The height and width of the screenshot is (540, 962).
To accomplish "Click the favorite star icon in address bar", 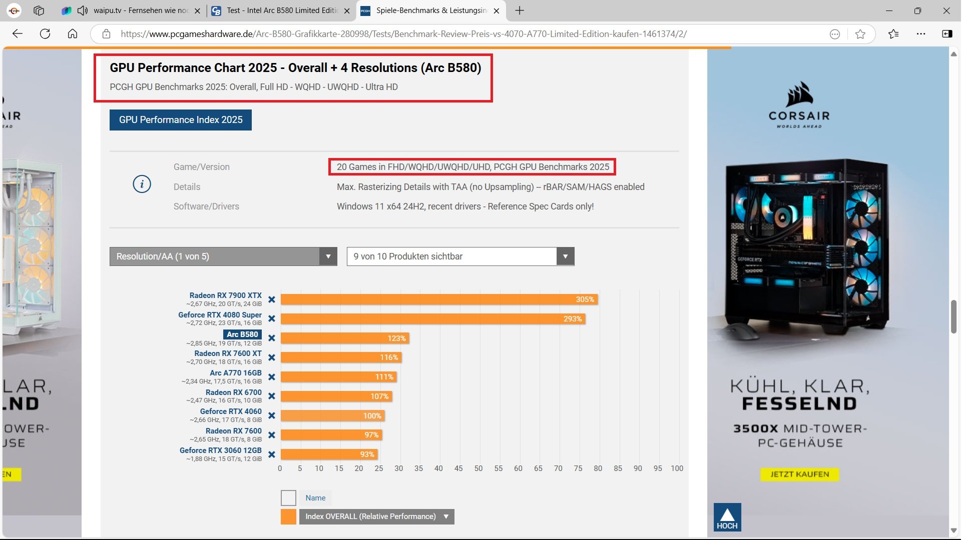I will 861,34.
